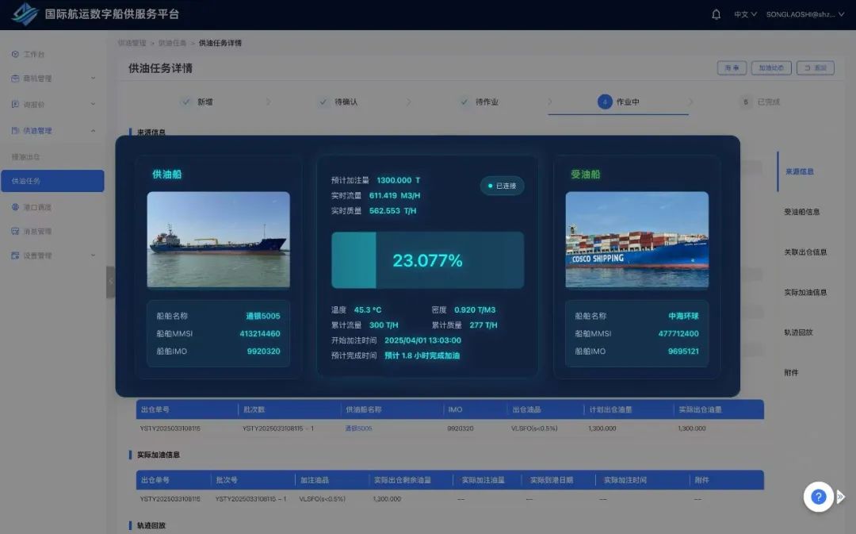Viewport: 856px width, 534px height.
Task: Click the checkmark icon of the 新增 step
Action: pyautogui.click(x=186, y=102)
